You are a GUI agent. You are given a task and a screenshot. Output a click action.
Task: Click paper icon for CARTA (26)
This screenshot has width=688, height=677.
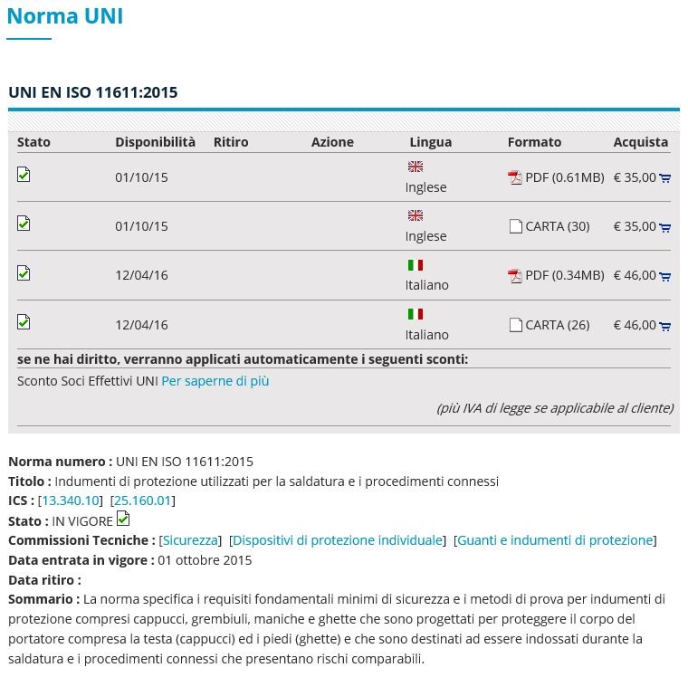515,325
